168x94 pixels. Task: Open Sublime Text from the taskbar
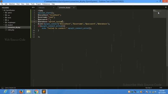click(44, 92)
